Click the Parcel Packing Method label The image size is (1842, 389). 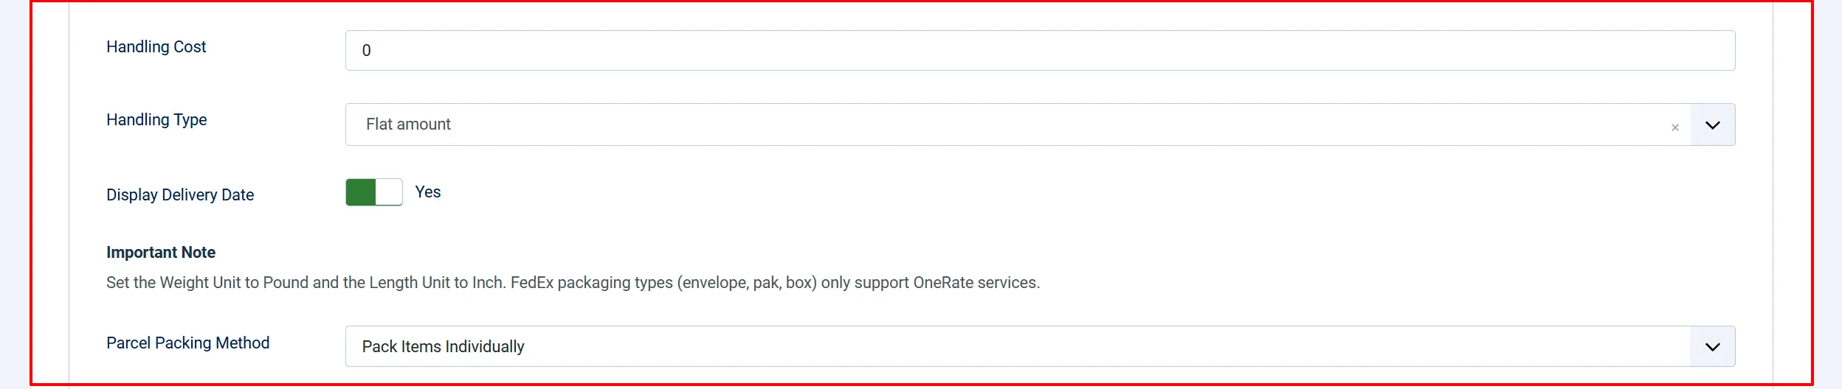(188, 343)
